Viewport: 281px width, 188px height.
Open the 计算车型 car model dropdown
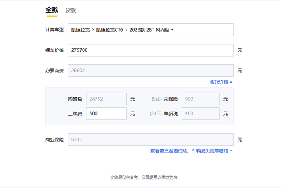[150, 30]
